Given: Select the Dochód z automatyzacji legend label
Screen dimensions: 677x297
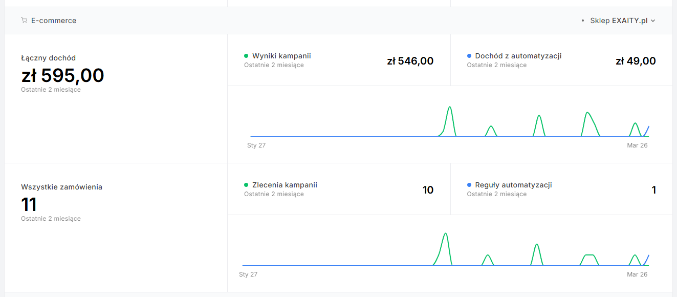Looking at the screenshot, I should click(x=518, y=56).
